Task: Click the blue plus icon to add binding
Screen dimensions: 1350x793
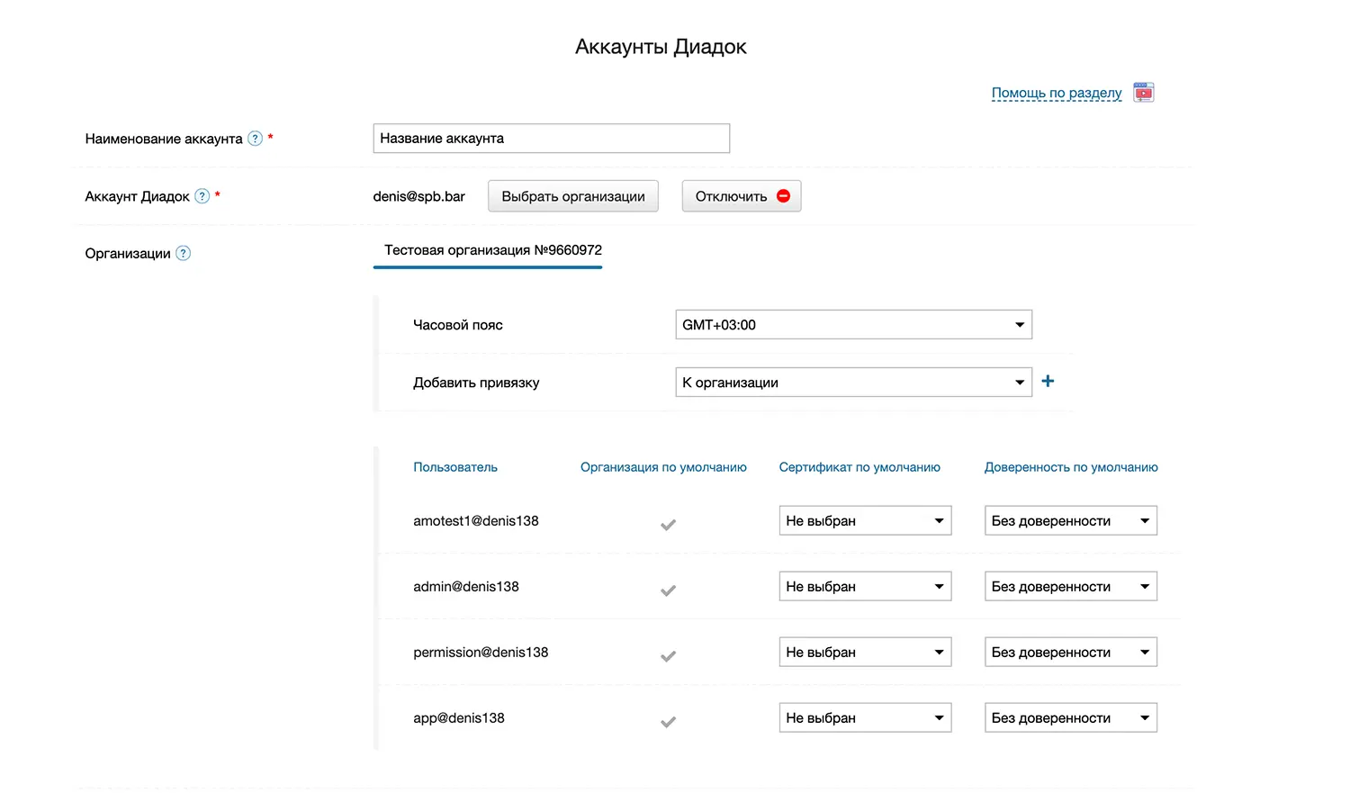Action: point(1048,382)
